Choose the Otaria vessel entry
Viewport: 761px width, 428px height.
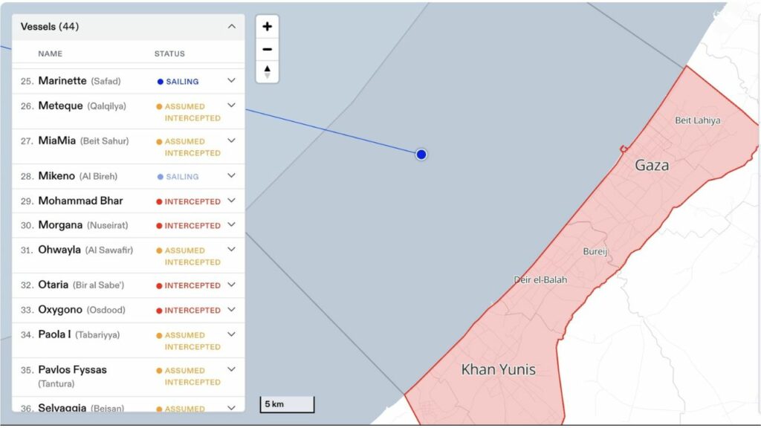point(54,285)
